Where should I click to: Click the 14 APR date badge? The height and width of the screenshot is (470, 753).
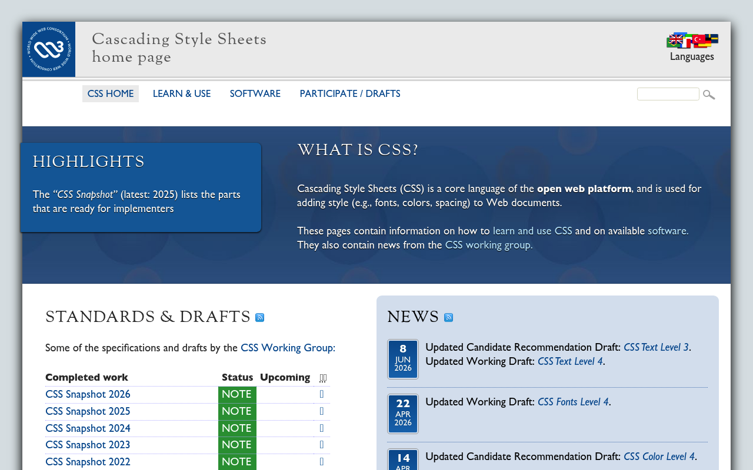(403, 460)
